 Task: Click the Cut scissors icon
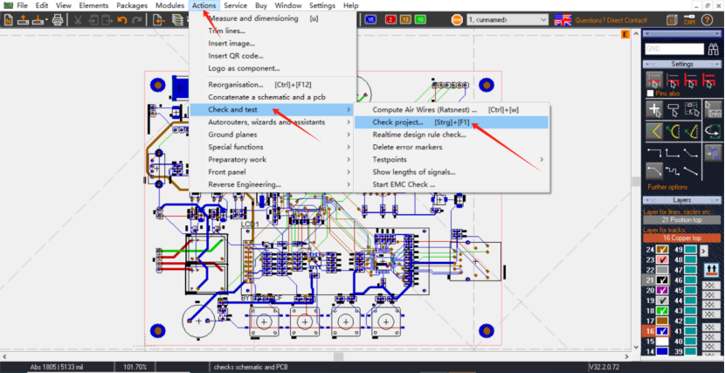tap(77, 20)
